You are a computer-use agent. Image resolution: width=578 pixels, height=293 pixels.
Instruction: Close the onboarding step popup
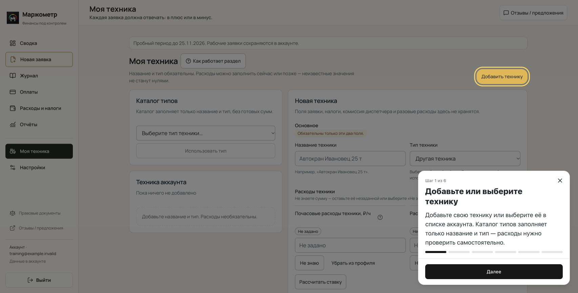click(x=560, y=181)
